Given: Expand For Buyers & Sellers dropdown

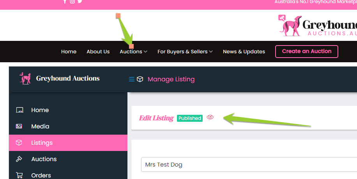Looking at the screenshot, I should pyautogui.click(x=185, y=52).
